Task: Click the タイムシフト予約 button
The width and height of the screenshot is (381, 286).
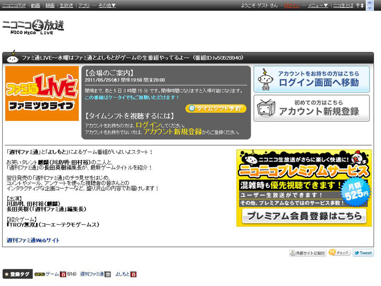Action: (216, 108)
